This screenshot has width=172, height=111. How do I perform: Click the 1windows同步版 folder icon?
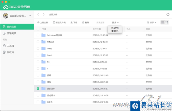[x=43, y=35]
